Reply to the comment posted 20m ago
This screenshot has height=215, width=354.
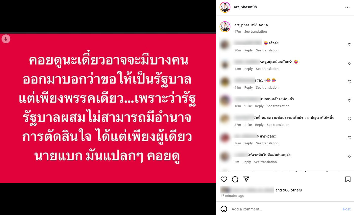(248, 50)
